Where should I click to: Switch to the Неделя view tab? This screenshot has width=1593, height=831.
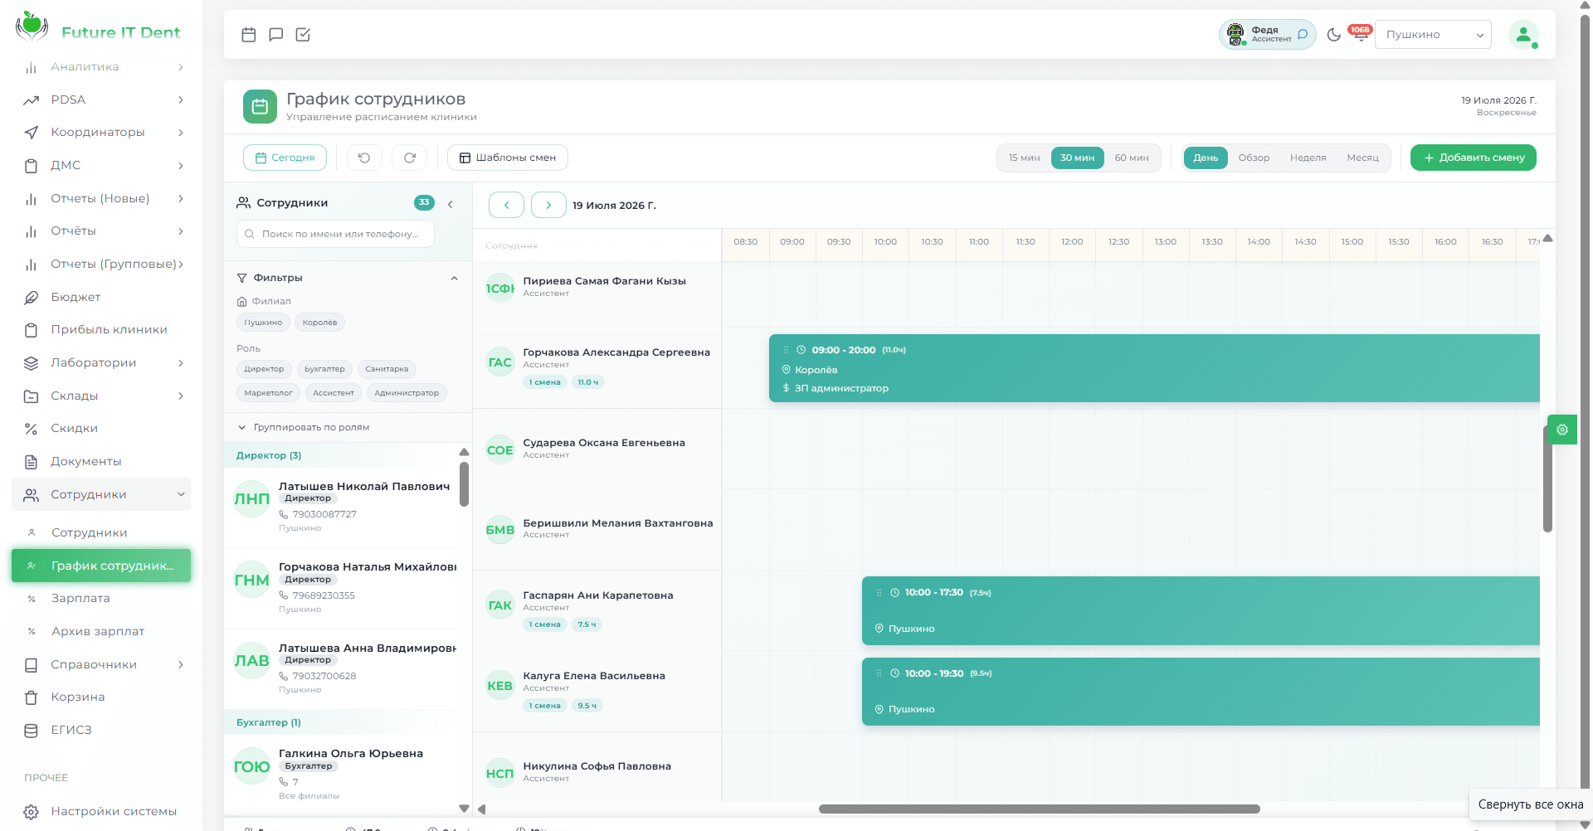coord(1308,158)
